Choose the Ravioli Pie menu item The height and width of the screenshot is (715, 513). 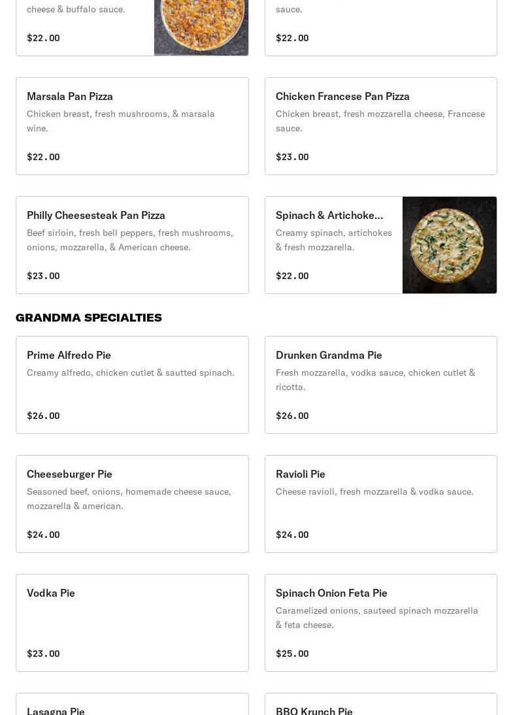381,504
